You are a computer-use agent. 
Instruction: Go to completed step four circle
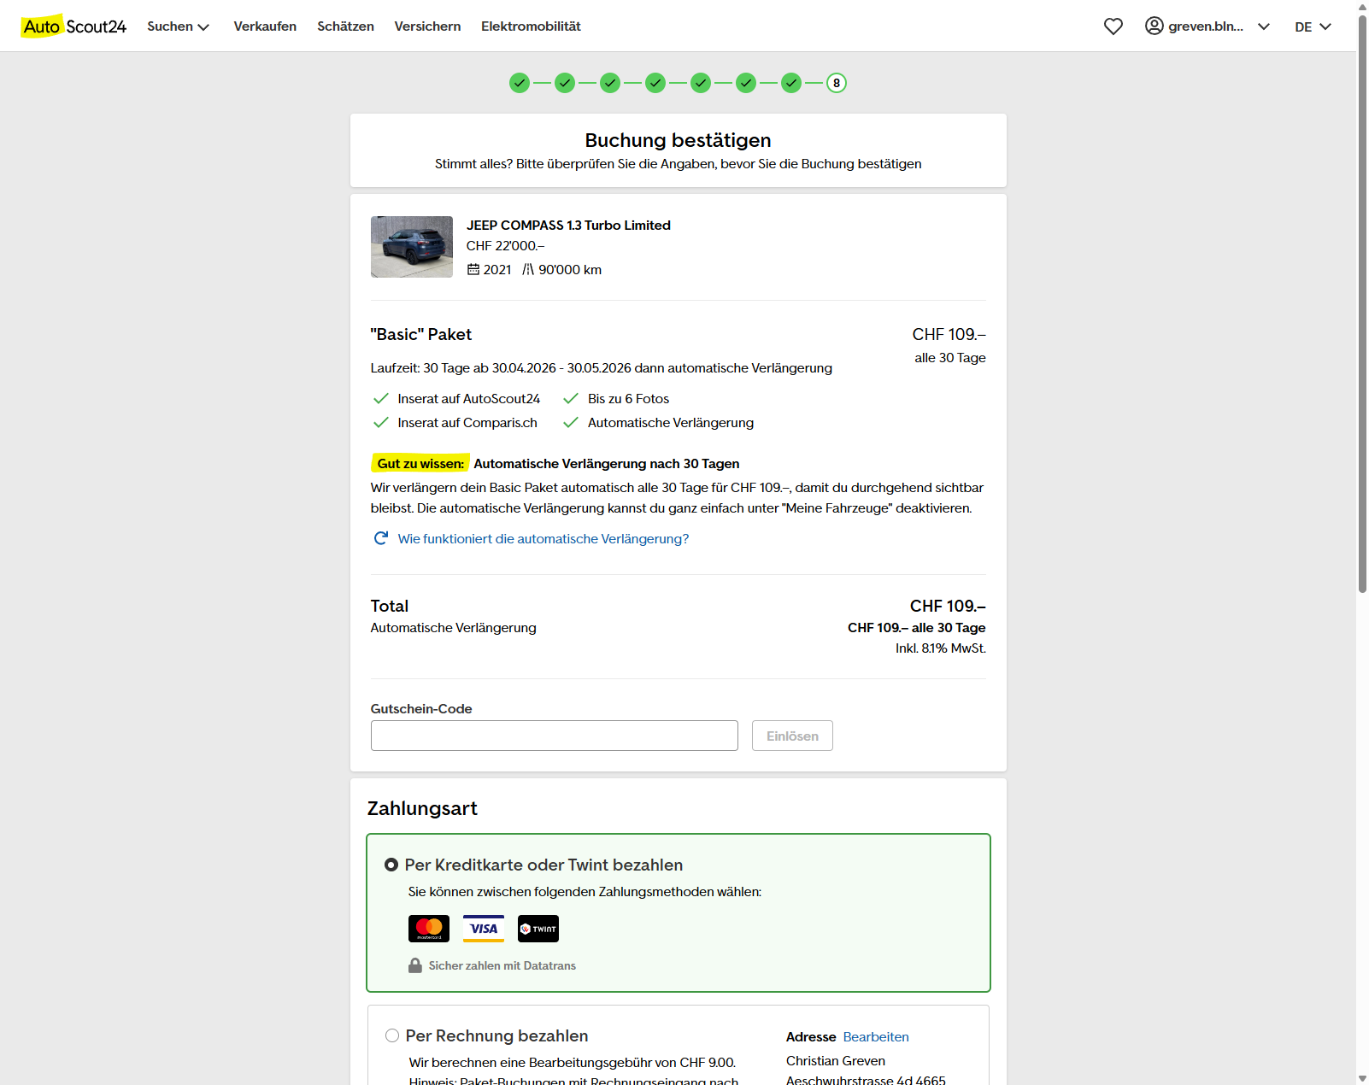pos(655,83)
